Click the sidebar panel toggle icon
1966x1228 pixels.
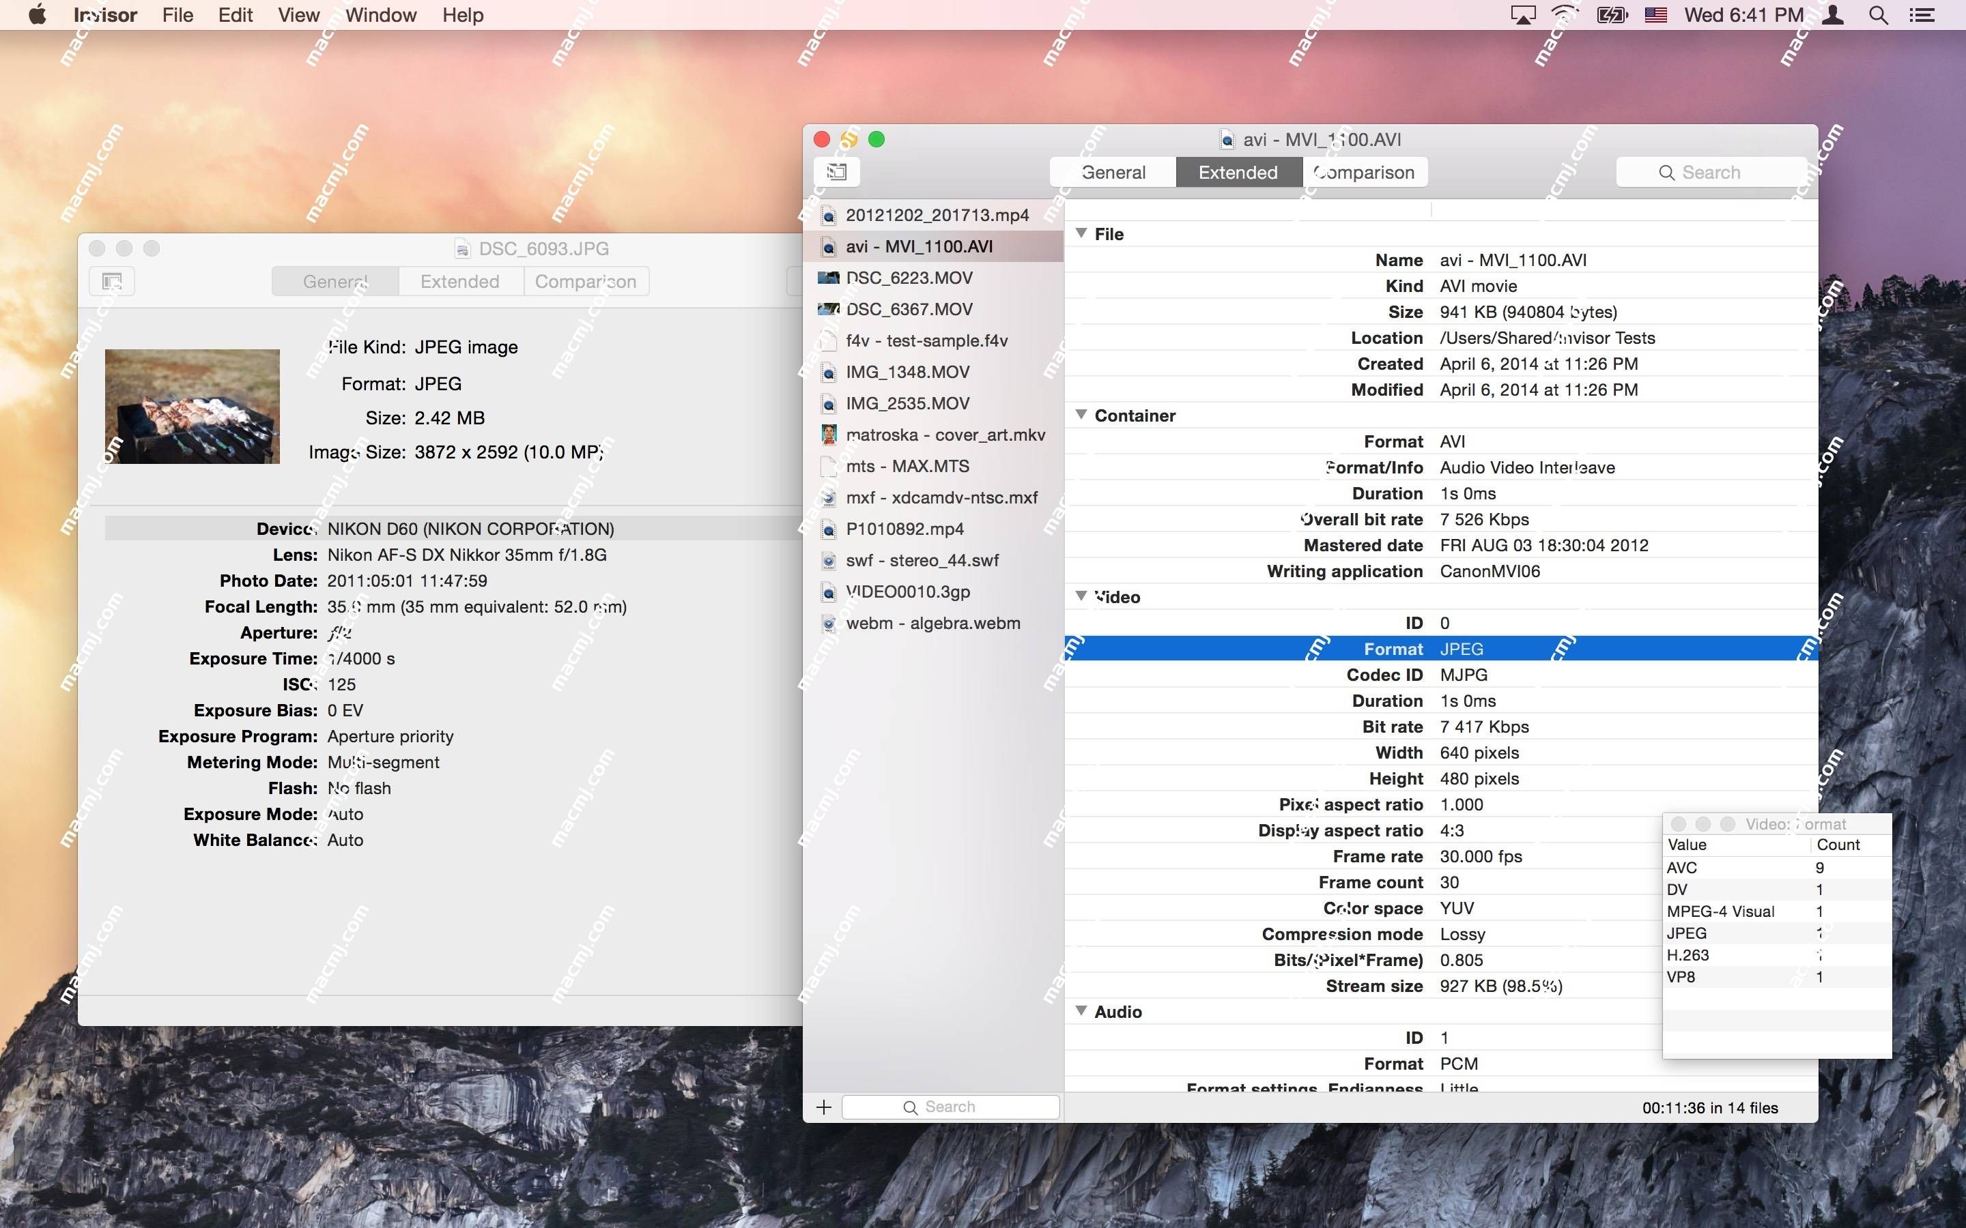(x=836, y=171)
